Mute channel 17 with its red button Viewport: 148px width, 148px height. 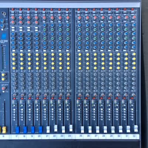14,98
